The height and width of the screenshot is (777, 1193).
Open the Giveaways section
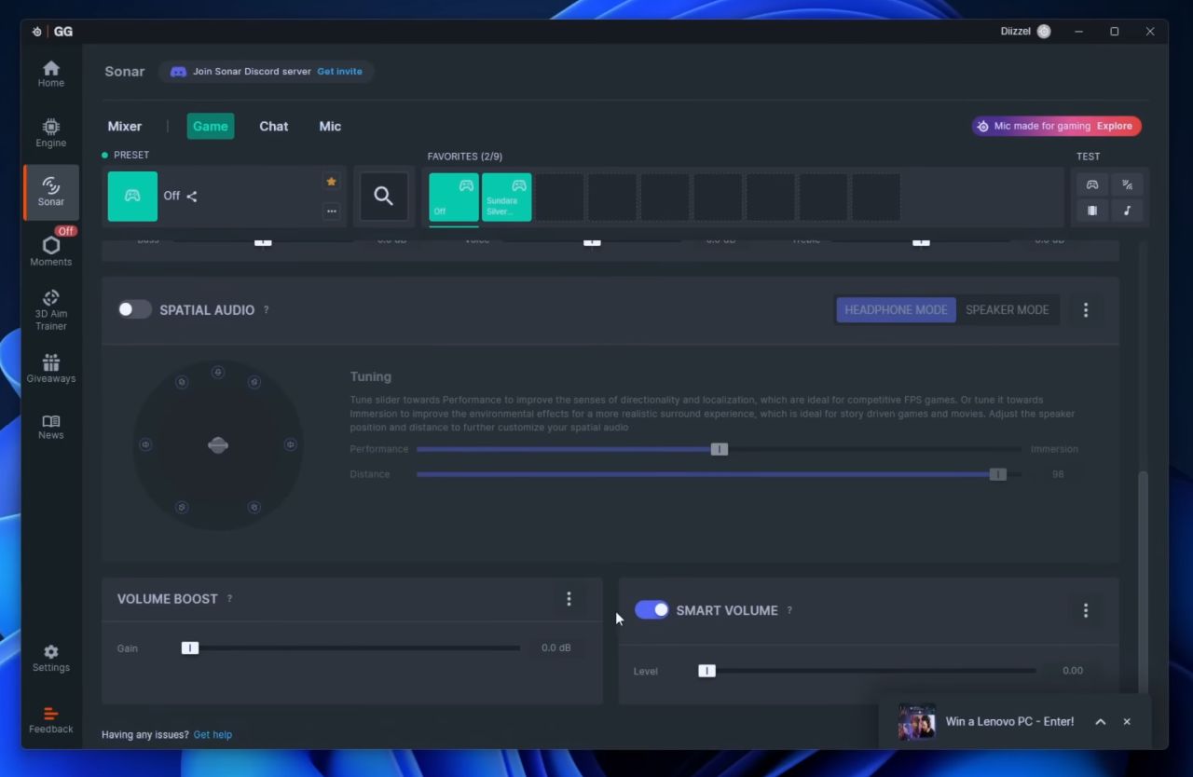(x=50, y=368)
